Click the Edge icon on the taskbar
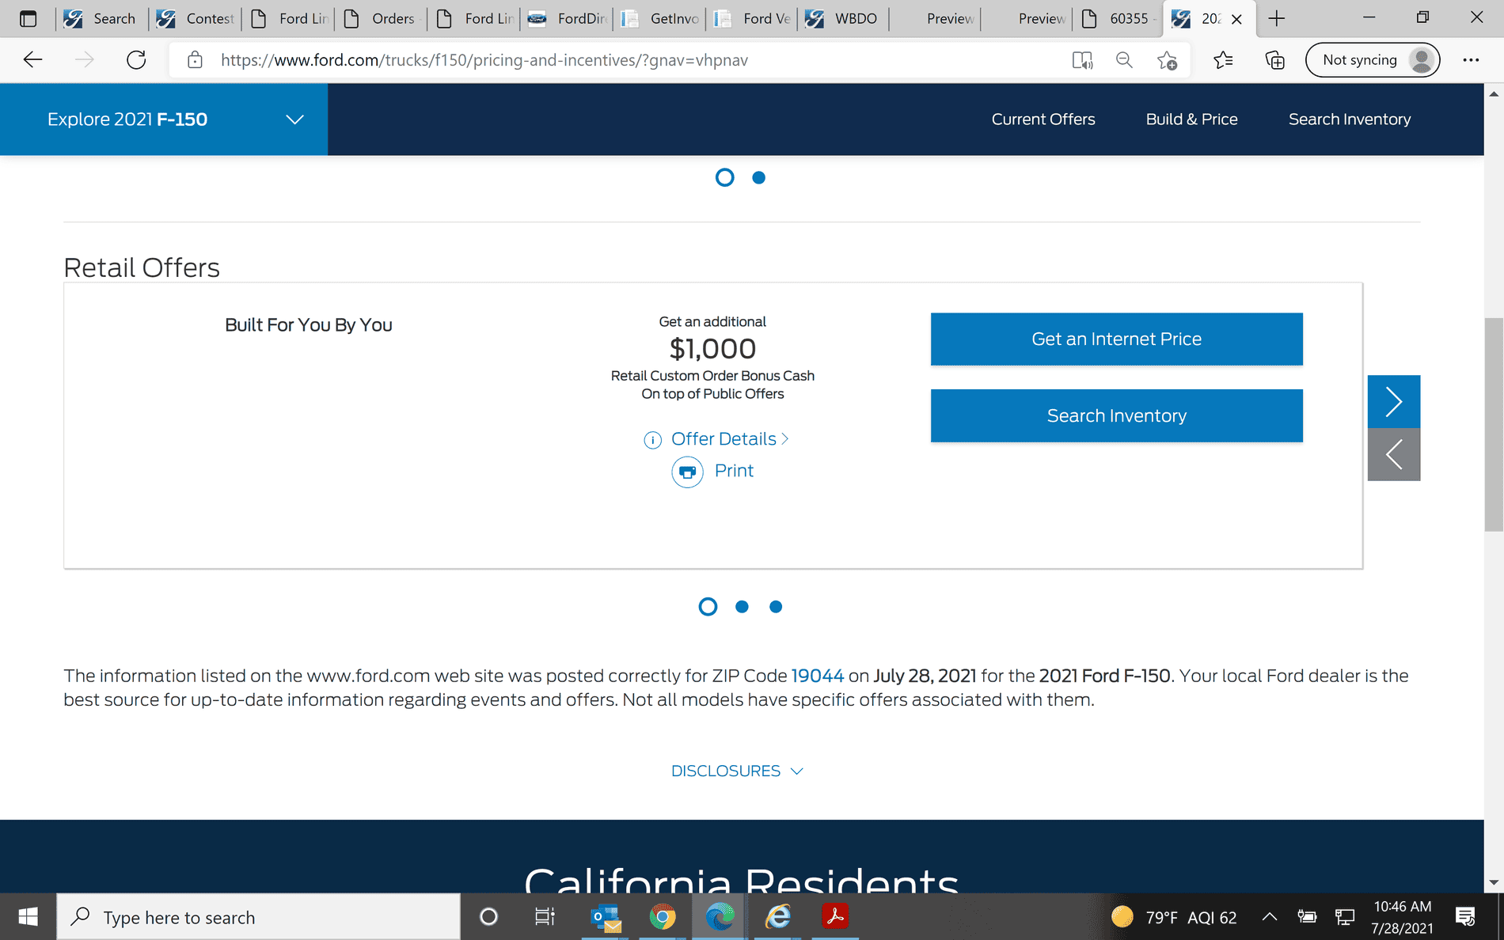 point(720,917)
